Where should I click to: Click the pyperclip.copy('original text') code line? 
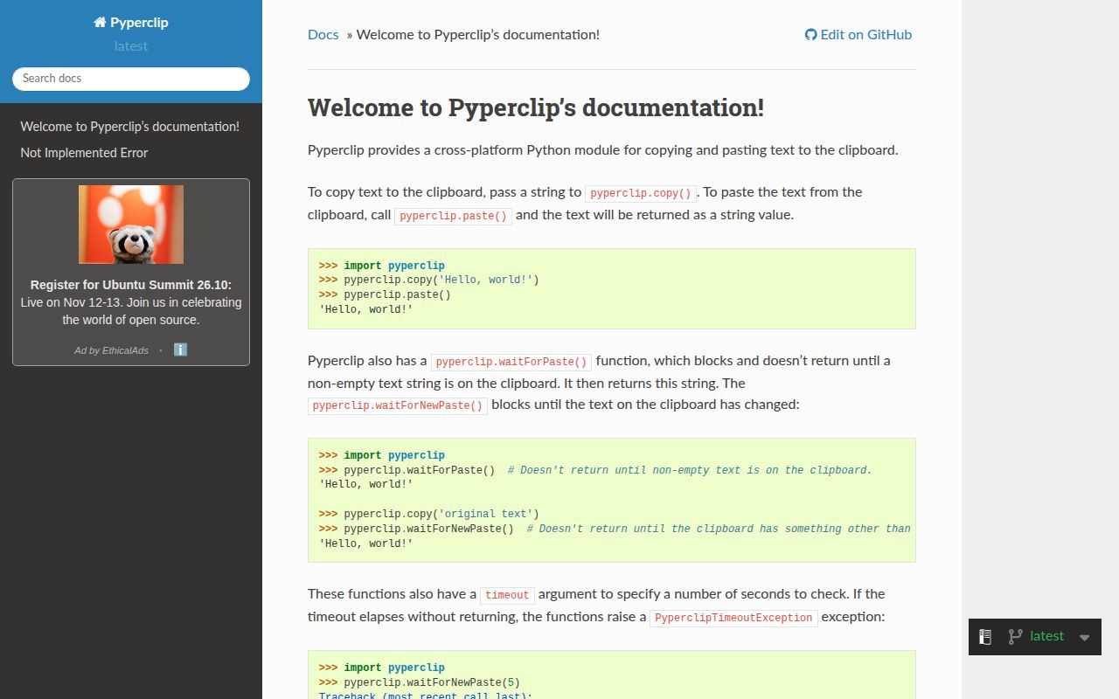pyautogui.click(x=429, y=514)
